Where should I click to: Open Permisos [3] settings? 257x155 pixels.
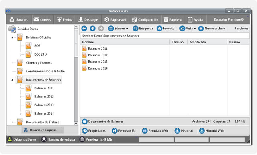coord(124,131)
